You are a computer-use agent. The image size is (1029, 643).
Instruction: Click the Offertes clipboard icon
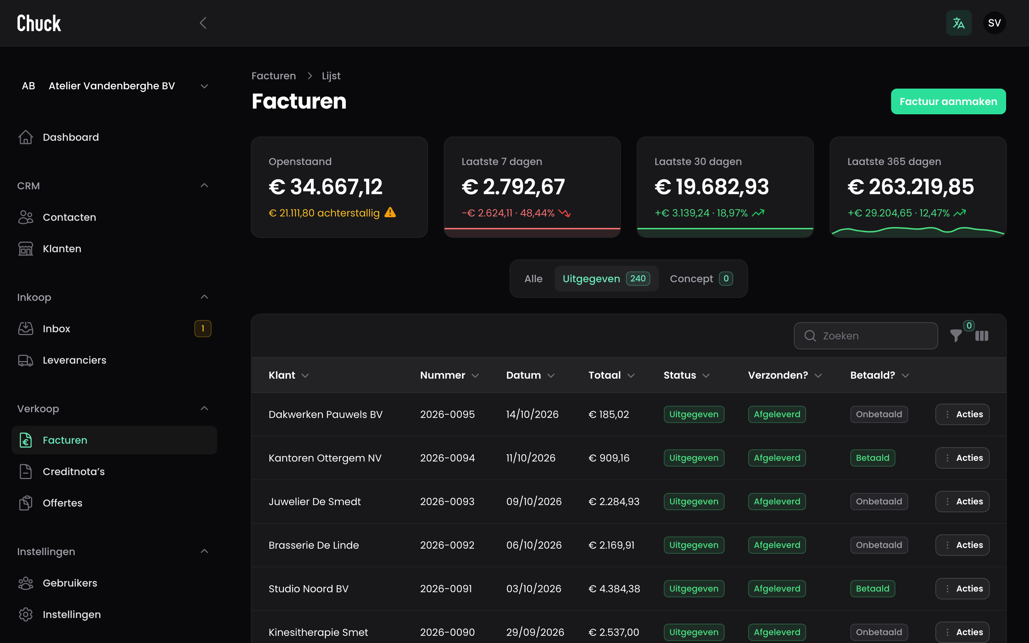tap(25, 503)
